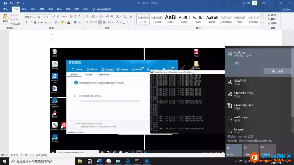
Task: Clear all formatting eraser icon
Action: point(71,17)
